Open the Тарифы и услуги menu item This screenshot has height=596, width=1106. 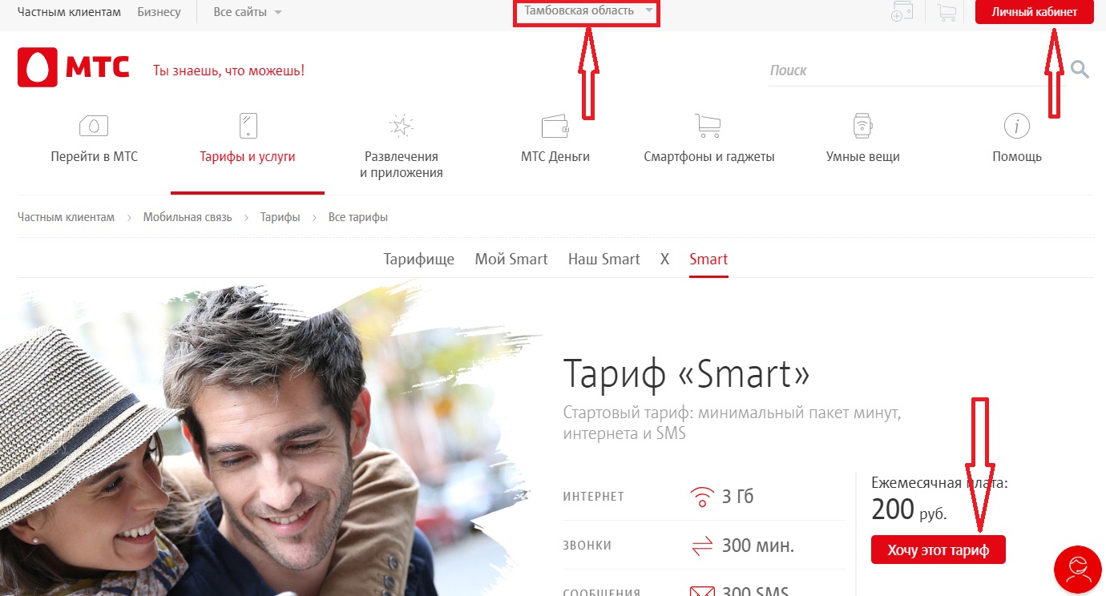[248, 157]
